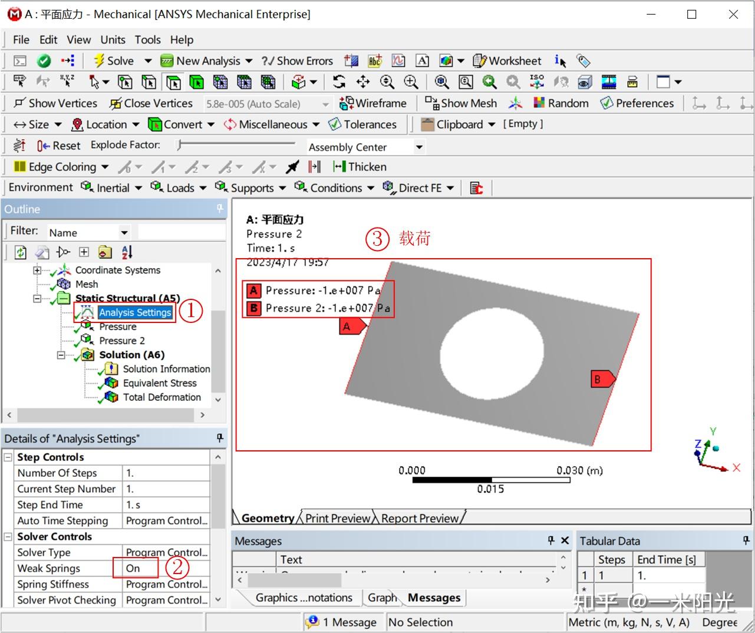This screenshot has height=633, width=755.
Task: Click the Zoom tool magnifier
Action: (x=387, y=82)
